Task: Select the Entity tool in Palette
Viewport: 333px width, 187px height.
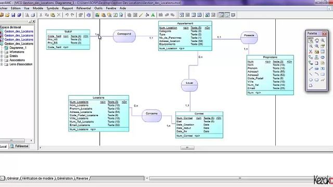Action: [x=323, y=51]
